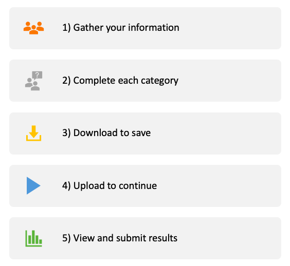Select "4) Upload to continue" label

(110, 186)
